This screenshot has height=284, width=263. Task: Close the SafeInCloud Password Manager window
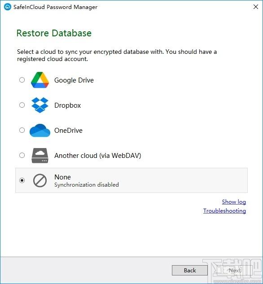[x=256, y=7]
